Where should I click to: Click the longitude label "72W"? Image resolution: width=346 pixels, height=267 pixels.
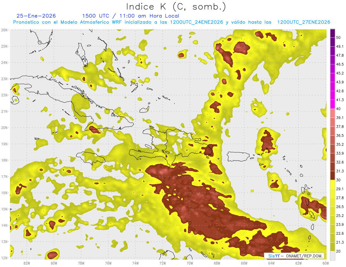pyautogui.click(x=163, y=263)
